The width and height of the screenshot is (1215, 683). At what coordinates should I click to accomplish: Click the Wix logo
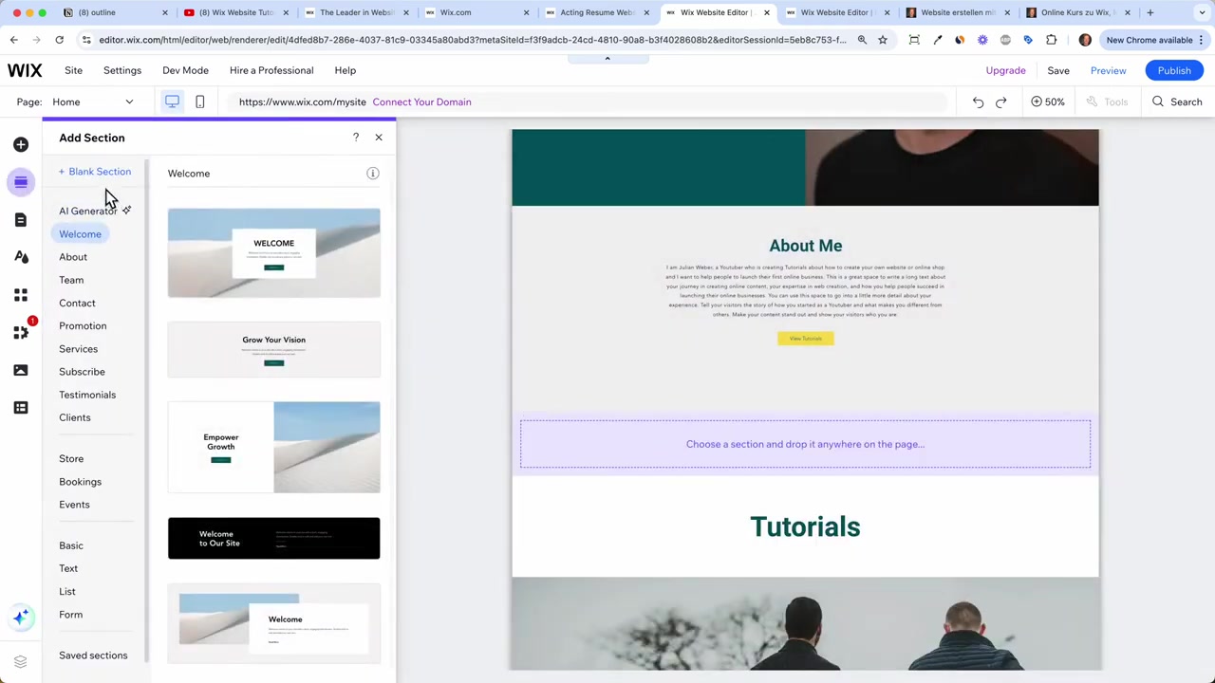(25, 70)
